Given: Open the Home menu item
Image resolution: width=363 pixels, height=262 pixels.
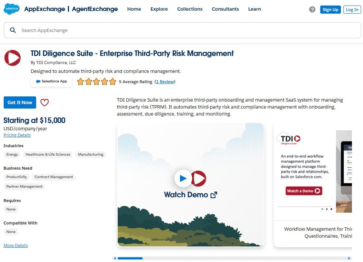Looking at the screenshot, I should pos(134,9).
